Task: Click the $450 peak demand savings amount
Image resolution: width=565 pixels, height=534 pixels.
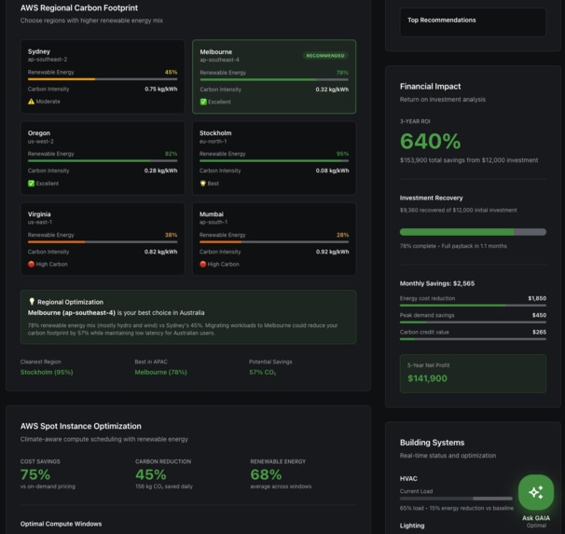Action: 539,315
